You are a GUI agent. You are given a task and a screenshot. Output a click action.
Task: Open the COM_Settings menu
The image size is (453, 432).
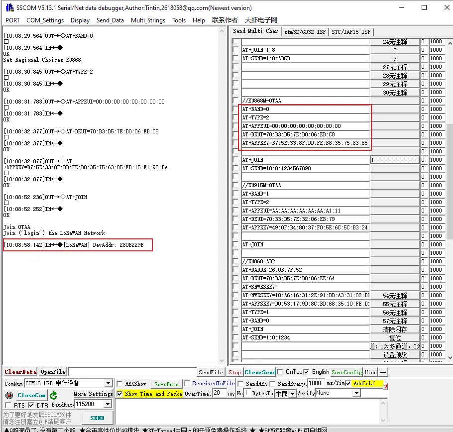pos(45,20)
